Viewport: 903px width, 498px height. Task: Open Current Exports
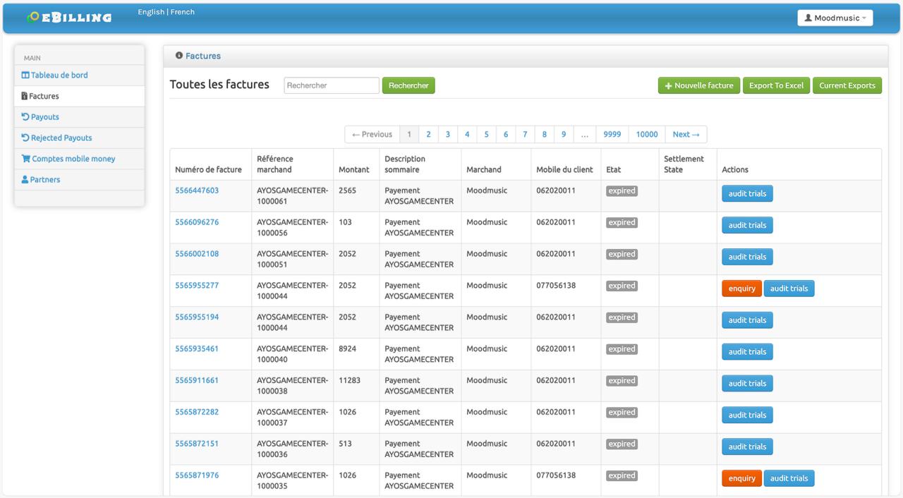pyautogui.click(x=847, y=85)
